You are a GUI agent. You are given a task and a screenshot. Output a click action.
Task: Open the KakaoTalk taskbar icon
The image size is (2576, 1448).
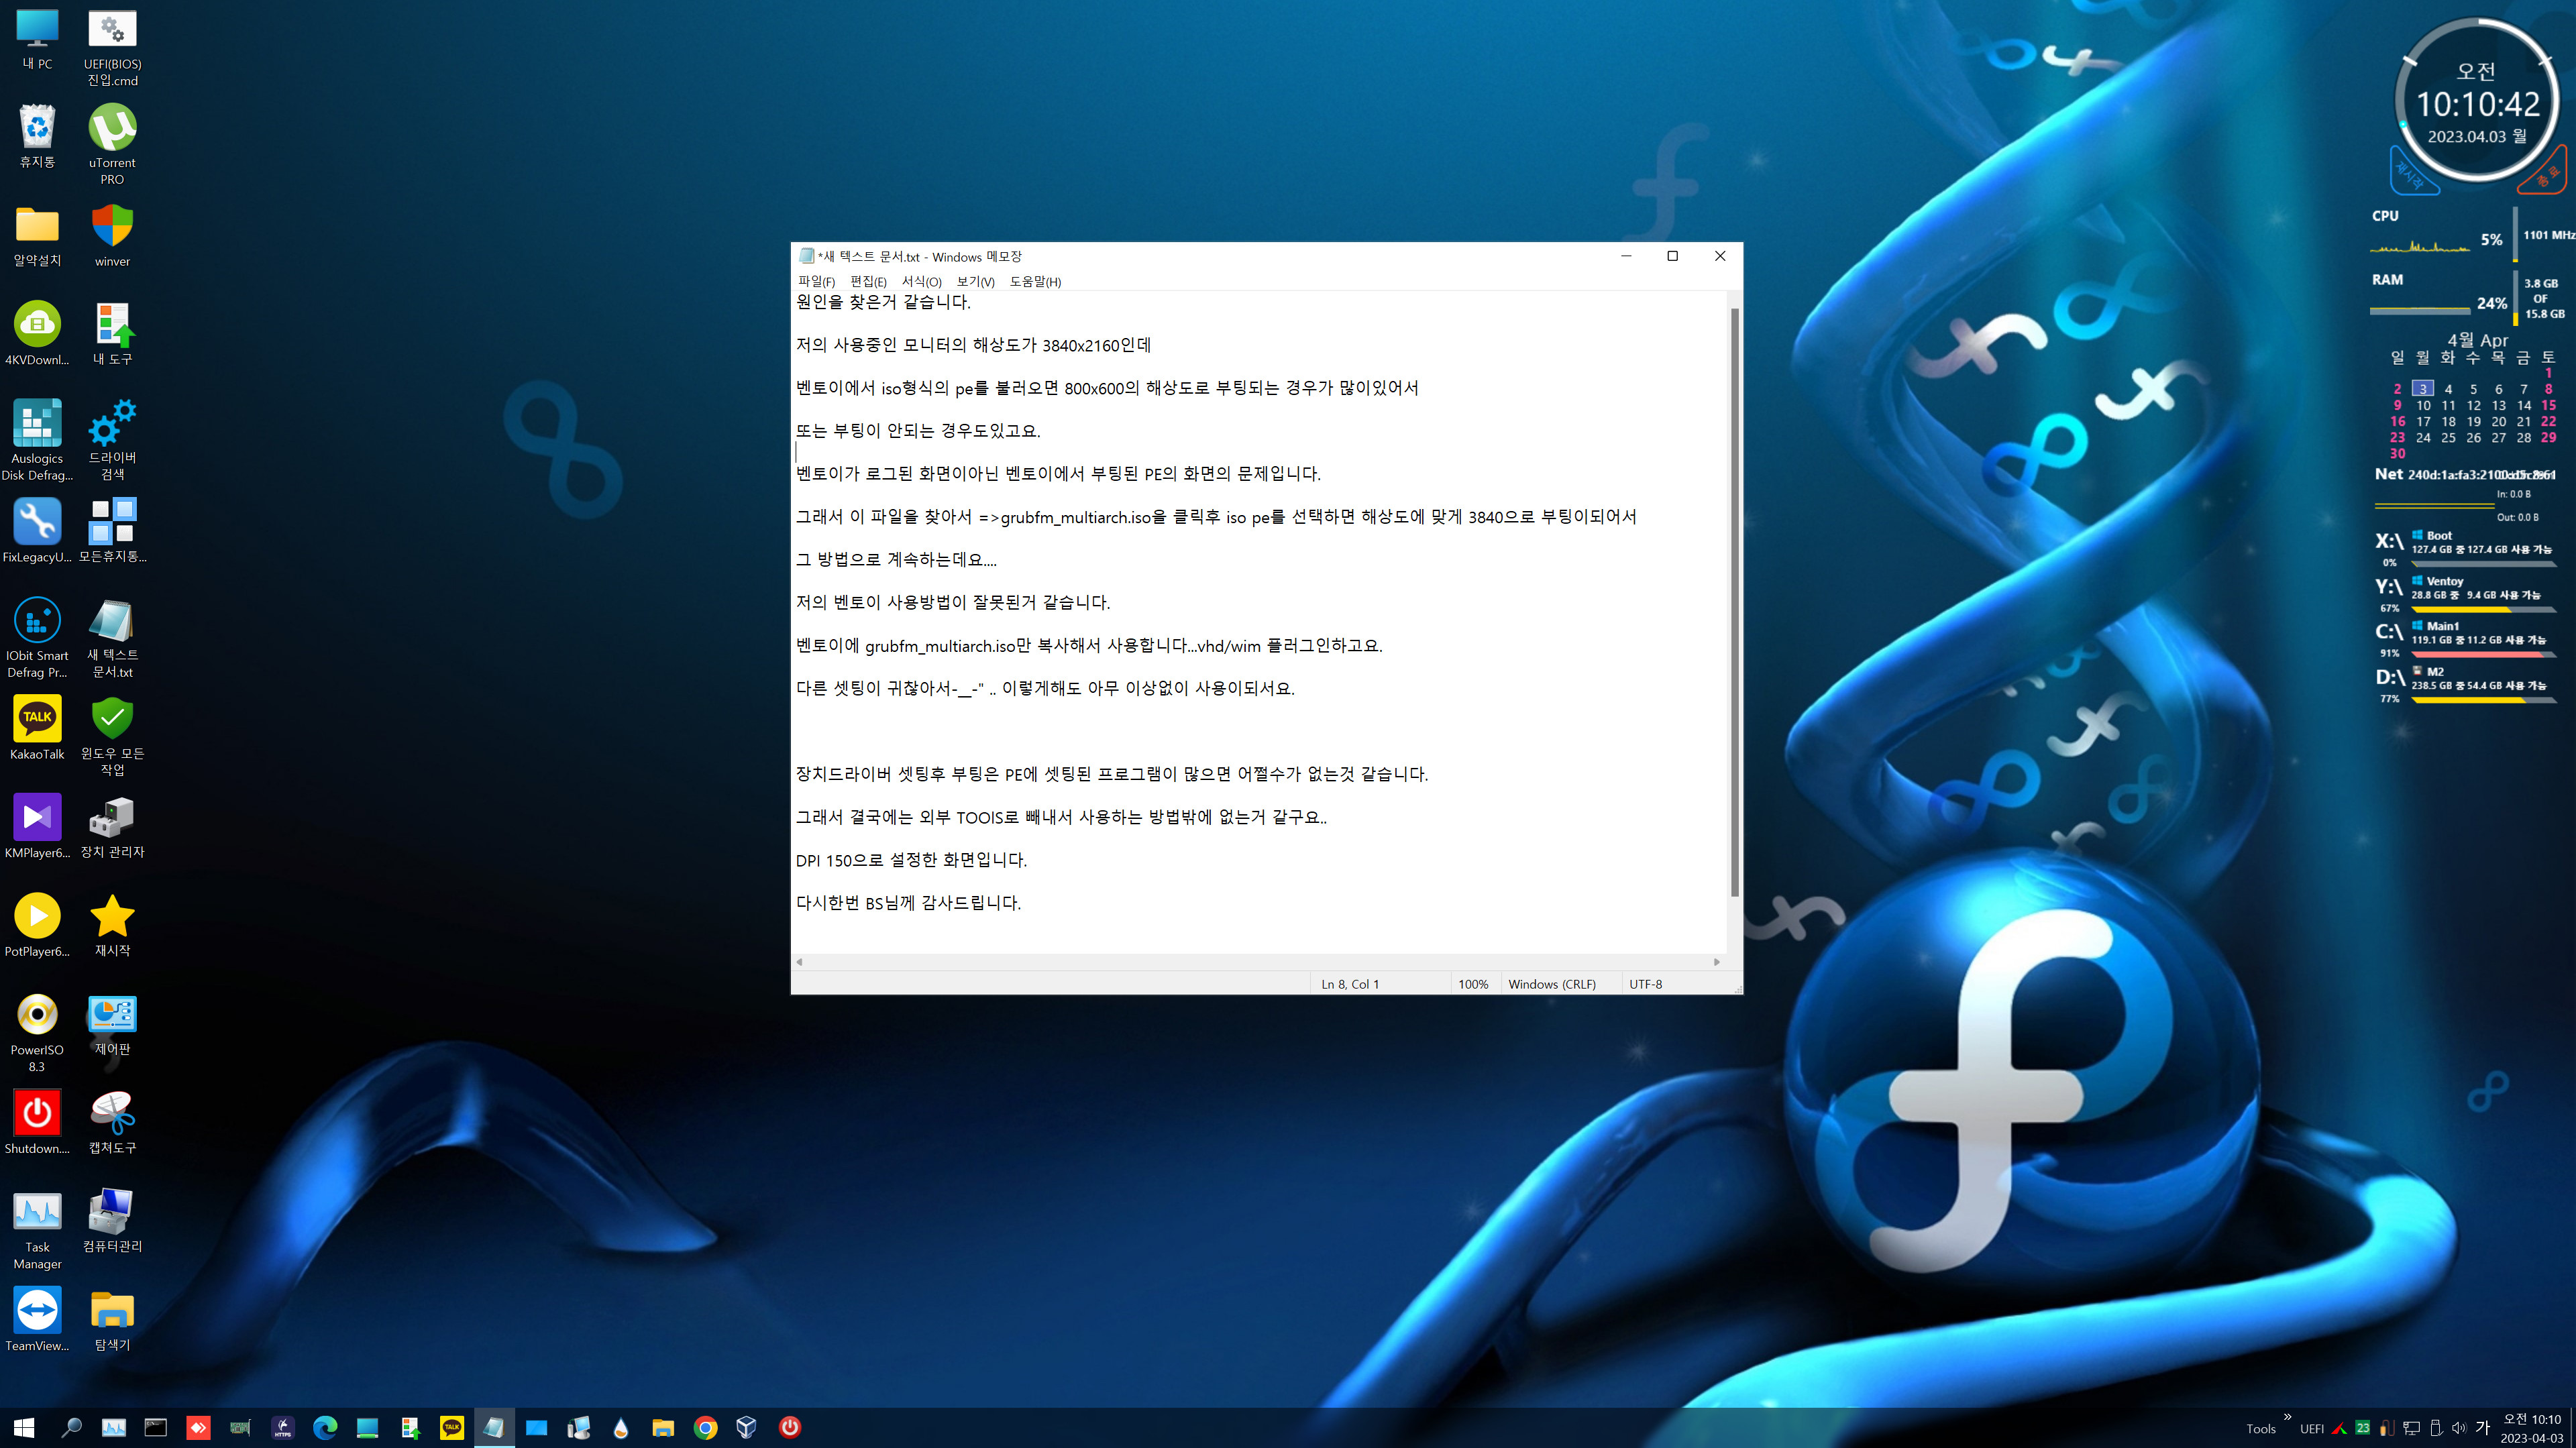coord(452,1427)
